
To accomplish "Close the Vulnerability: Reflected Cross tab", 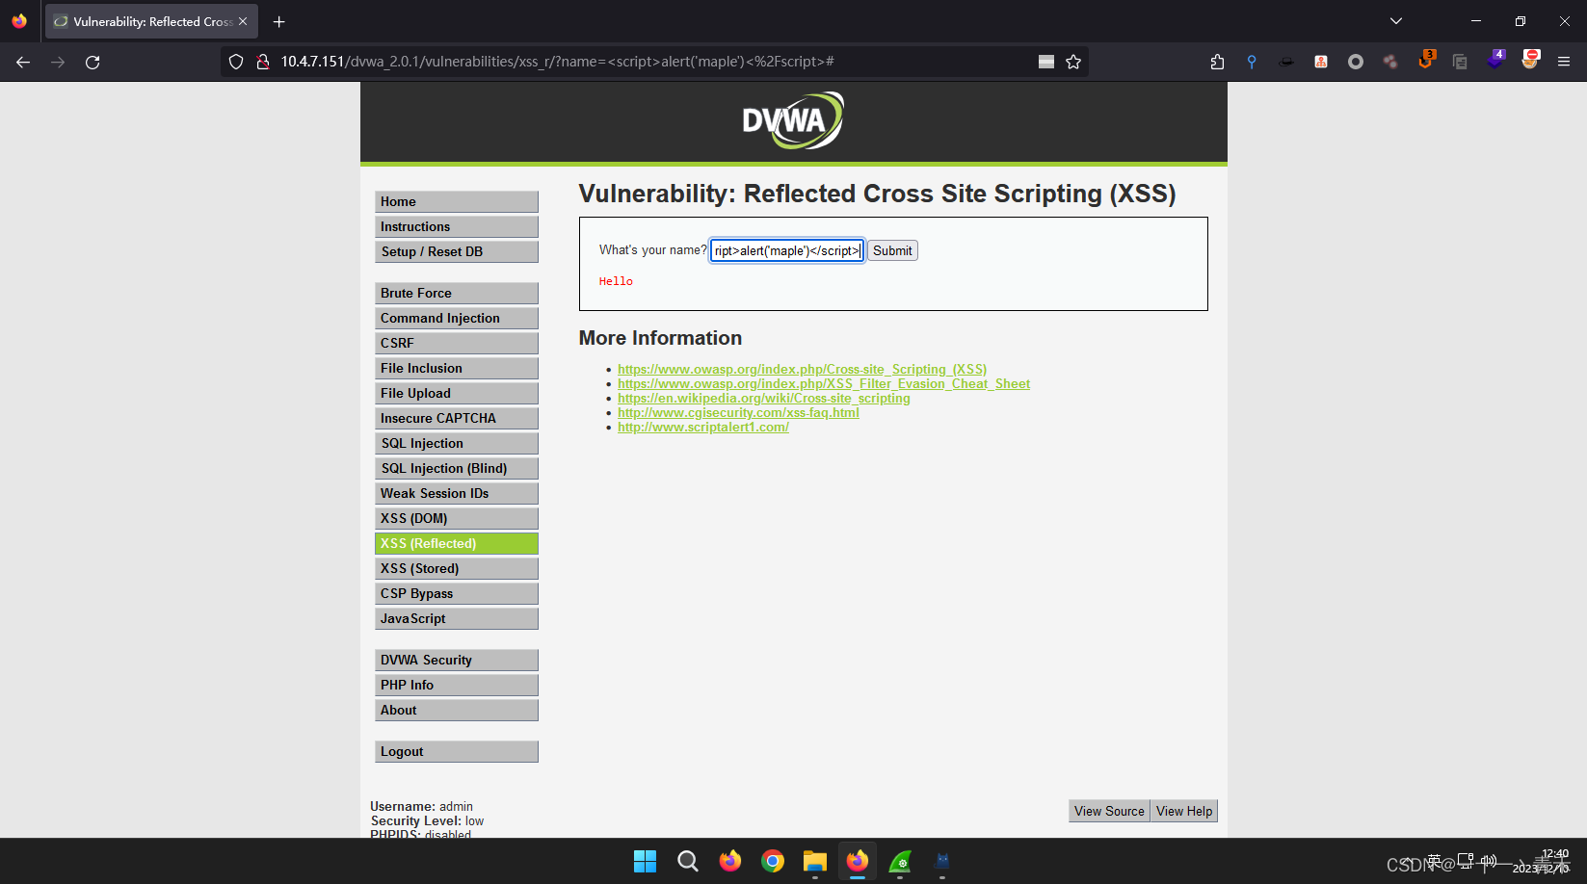I will 243,21.
